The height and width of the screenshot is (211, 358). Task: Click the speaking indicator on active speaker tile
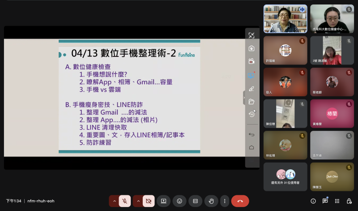(302, 9)
